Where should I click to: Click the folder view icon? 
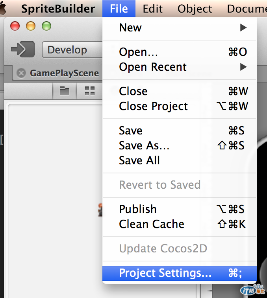tap(65, 91)
